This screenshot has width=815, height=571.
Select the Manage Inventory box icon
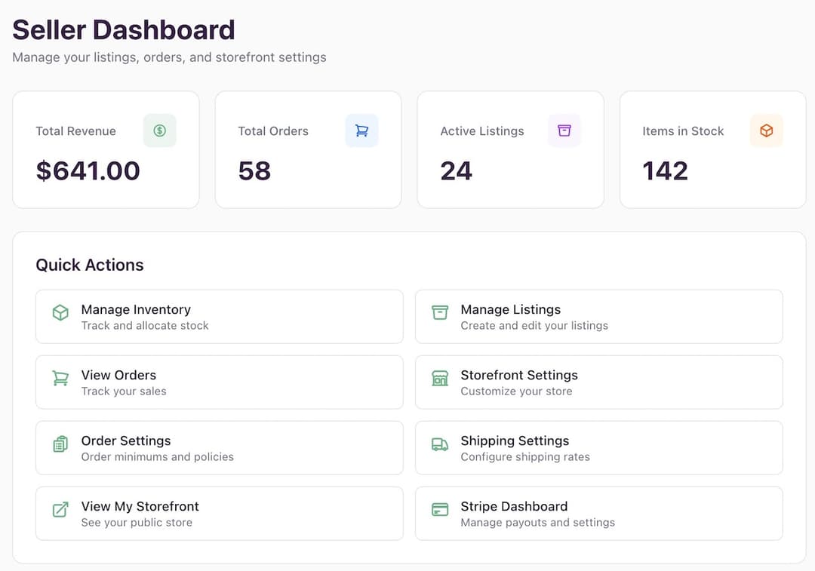[x=60, y=312]
